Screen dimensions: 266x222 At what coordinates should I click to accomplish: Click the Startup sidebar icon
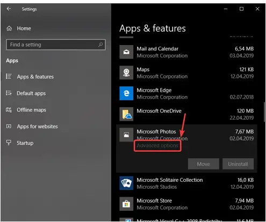pos(9,143)
